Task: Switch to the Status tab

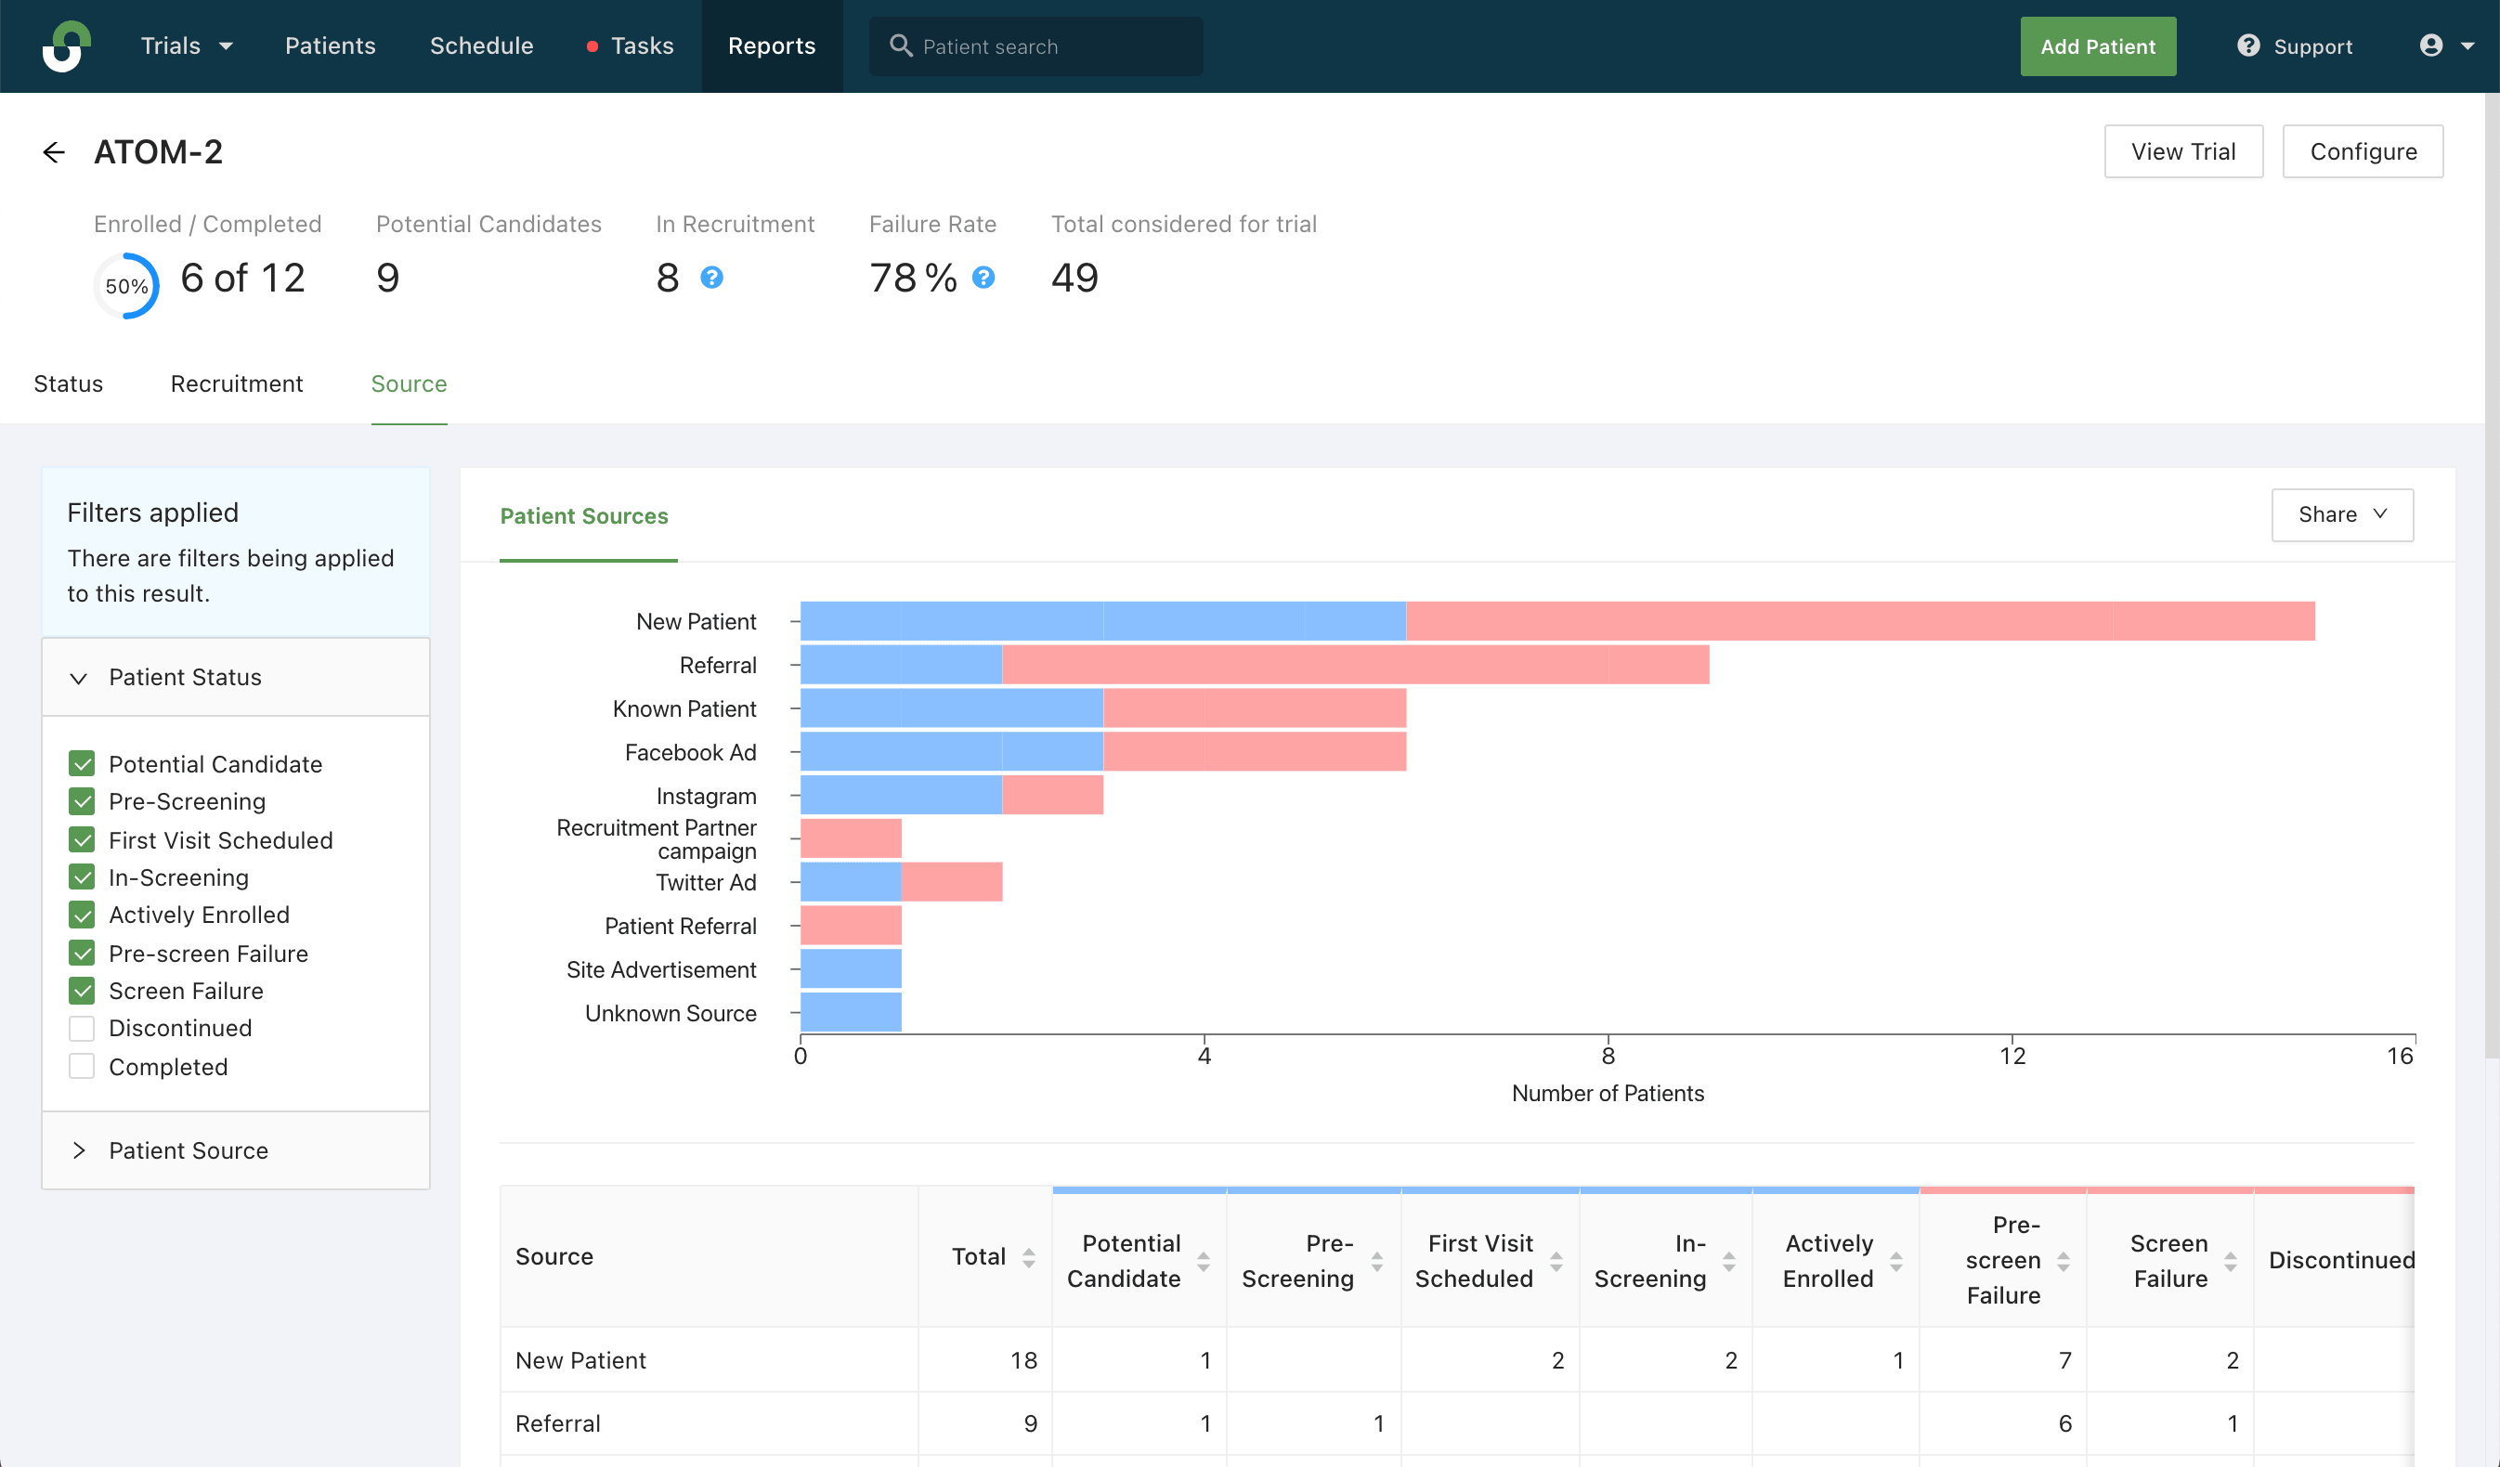Action: coord(69,383)
